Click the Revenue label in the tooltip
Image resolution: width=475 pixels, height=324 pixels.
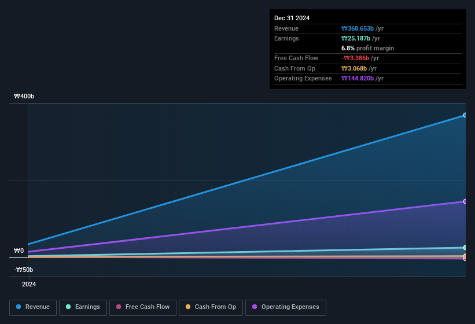pos(286,28)
